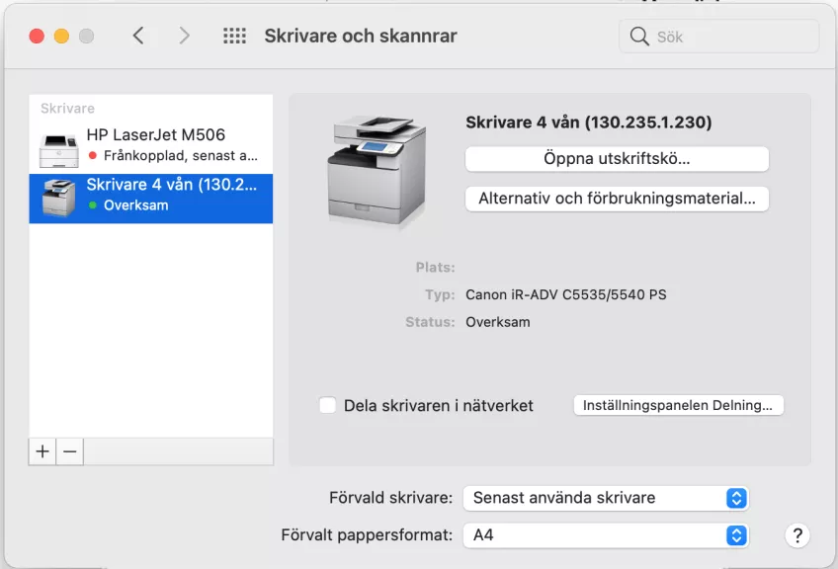This screenshot has width=838, height=569.
Task: Open Inställningspanelen Delning
Action: (678, 405)
